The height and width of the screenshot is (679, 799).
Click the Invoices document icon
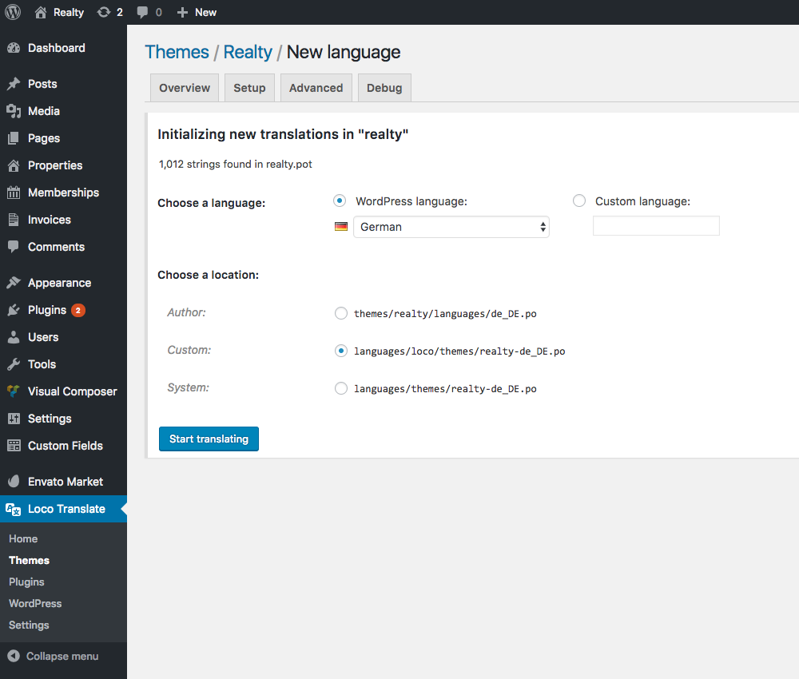coord(14,220)
